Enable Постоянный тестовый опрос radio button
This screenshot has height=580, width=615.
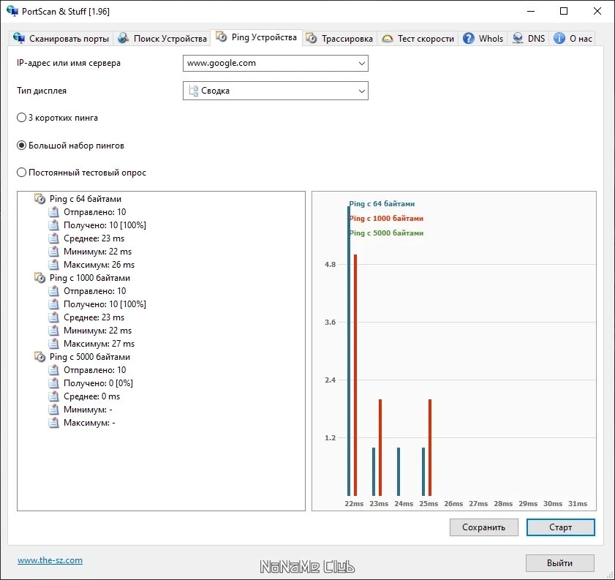pos(21,173)
